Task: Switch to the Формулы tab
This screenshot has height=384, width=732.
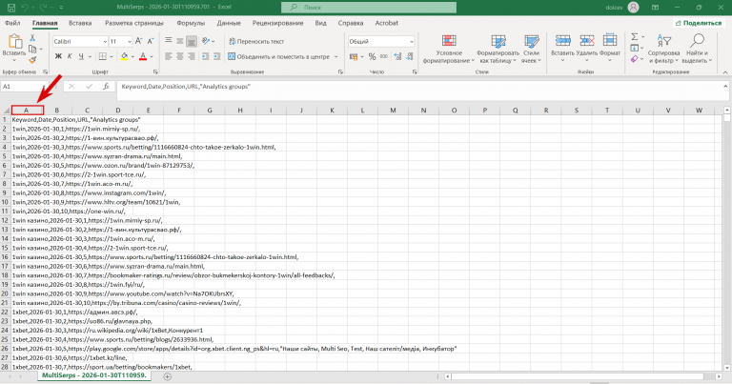Action: [191, 23]
